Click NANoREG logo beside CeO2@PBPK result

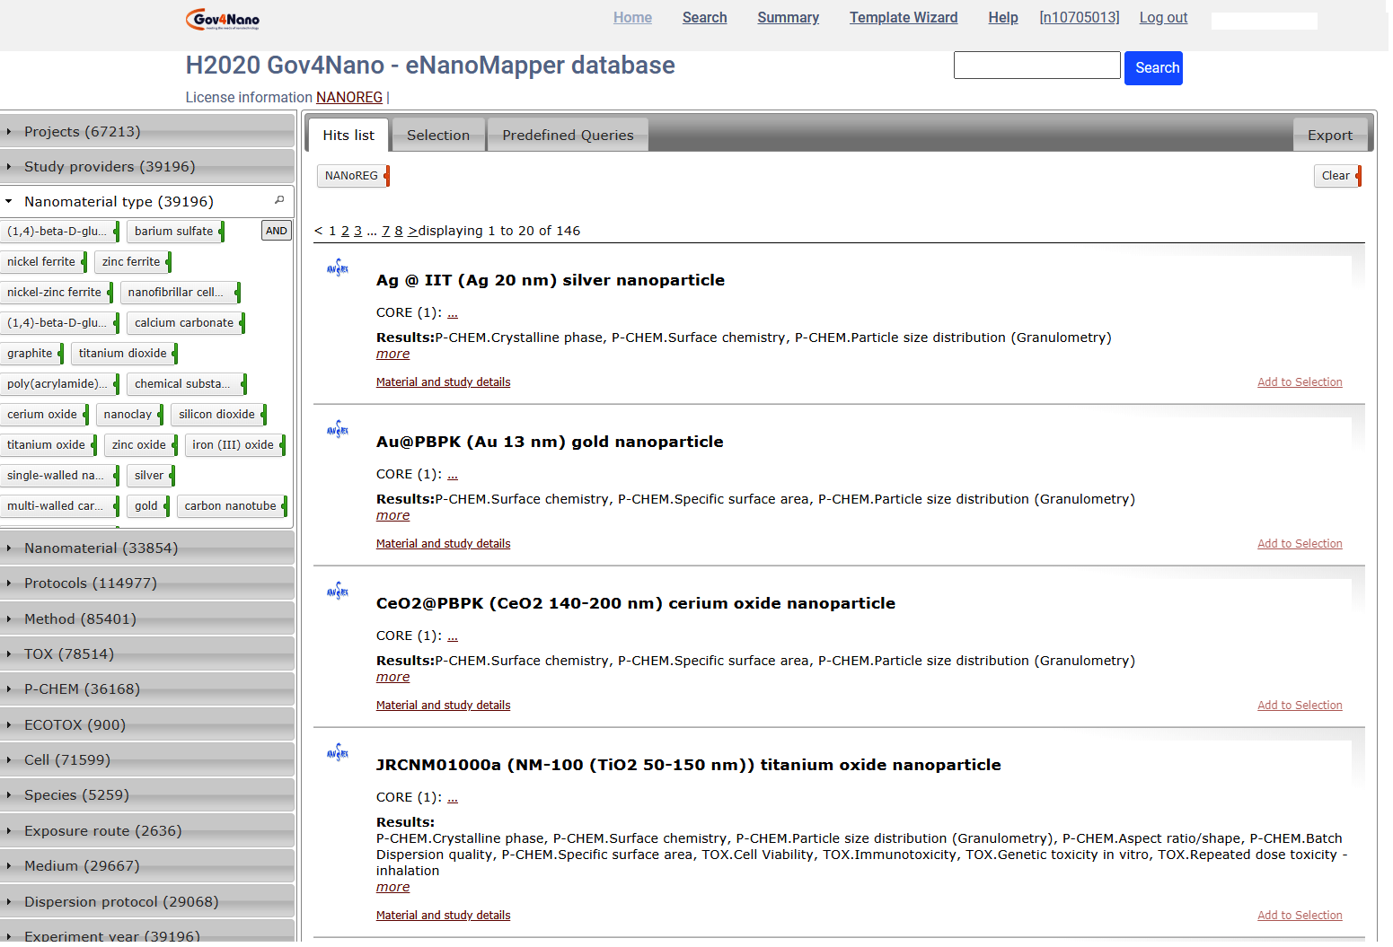[338, 591]
